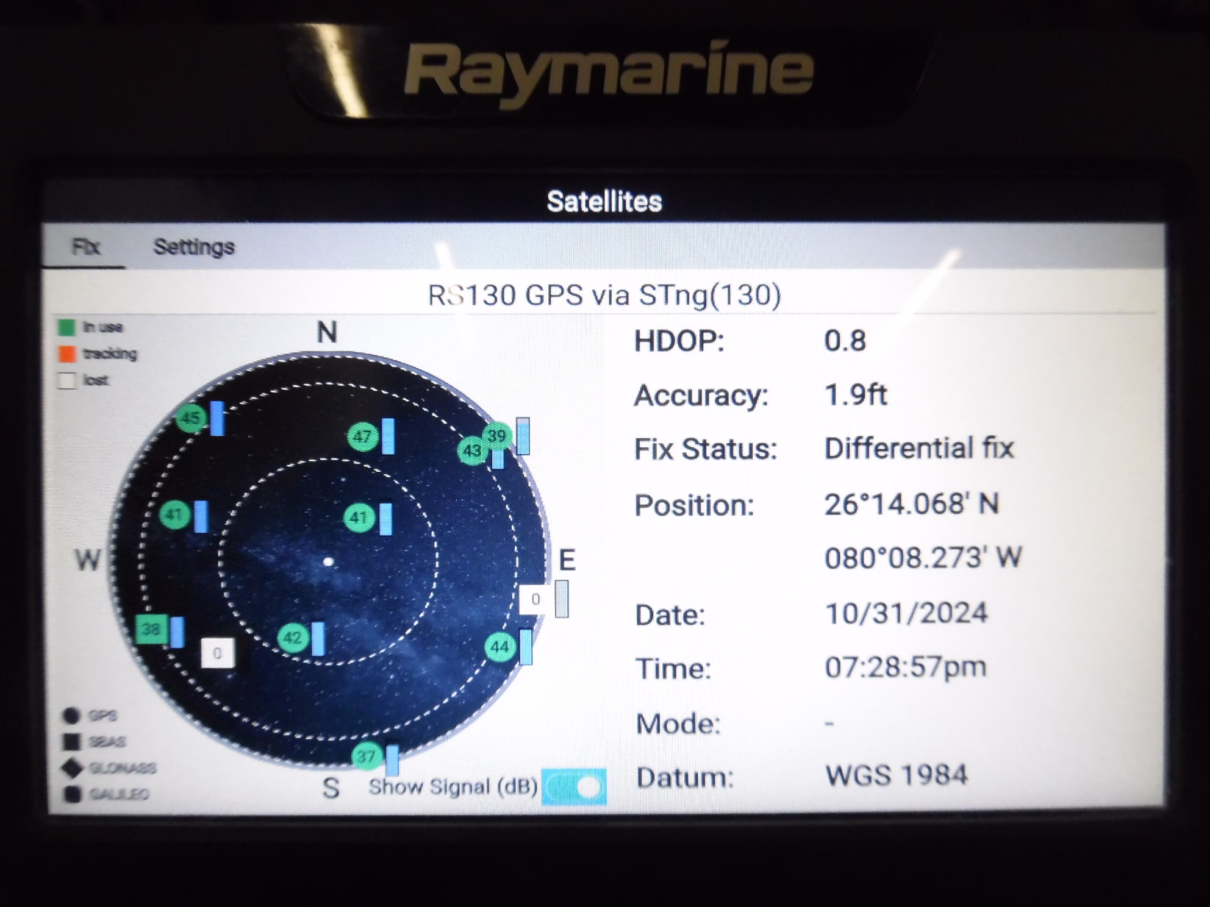Click the SBAS square legend icon
Screen dimensions: 1210x907
pos(72,742)
